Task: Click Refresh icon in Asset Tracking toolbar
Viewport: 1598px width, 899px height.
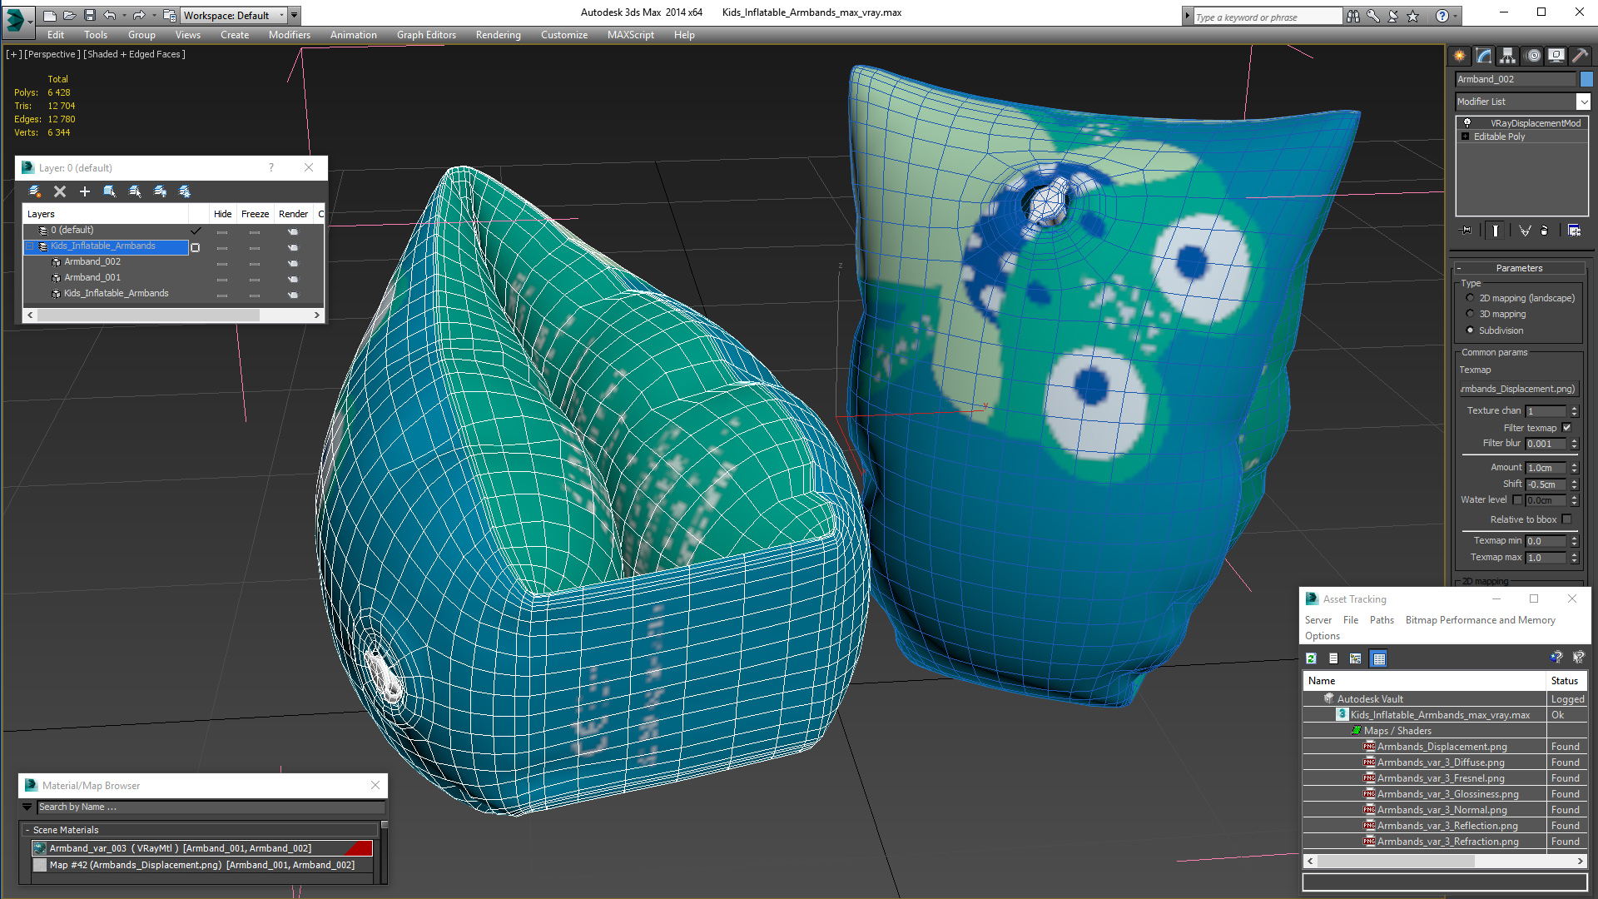Action: [x=1312, y=658]
